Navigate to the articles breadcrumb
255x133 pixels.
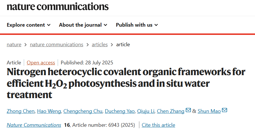(100, 45)
